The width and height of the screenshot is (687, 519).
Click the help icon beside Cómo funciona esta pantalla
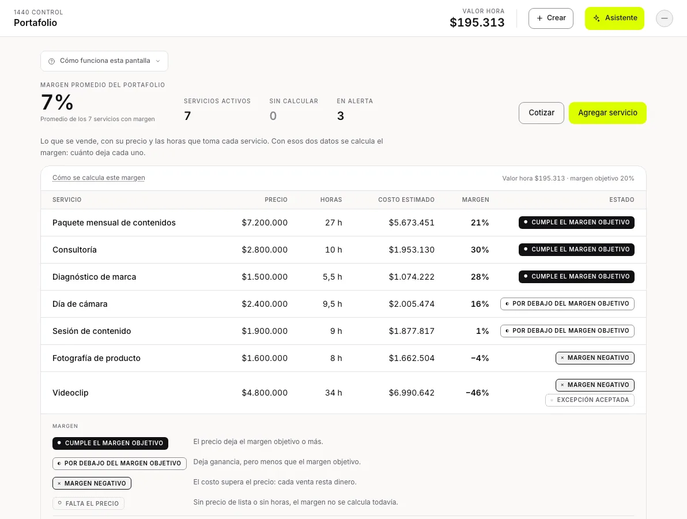tap(51, 61)
